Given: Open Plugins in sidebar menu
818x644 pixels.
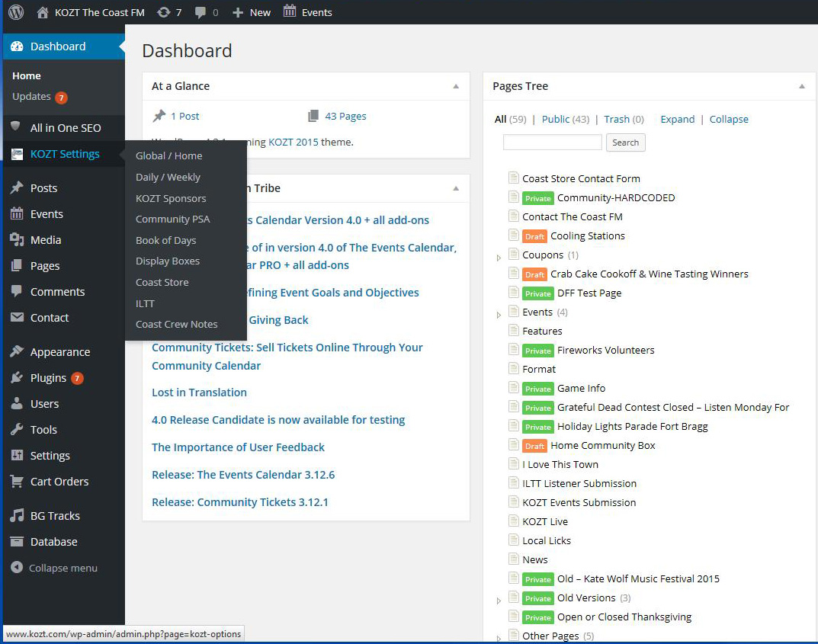Looking at the screenshot, I should click(48, 378).
